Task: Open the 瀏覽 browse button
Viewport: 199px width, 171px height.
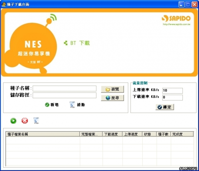Action: (x=112, y=89)
